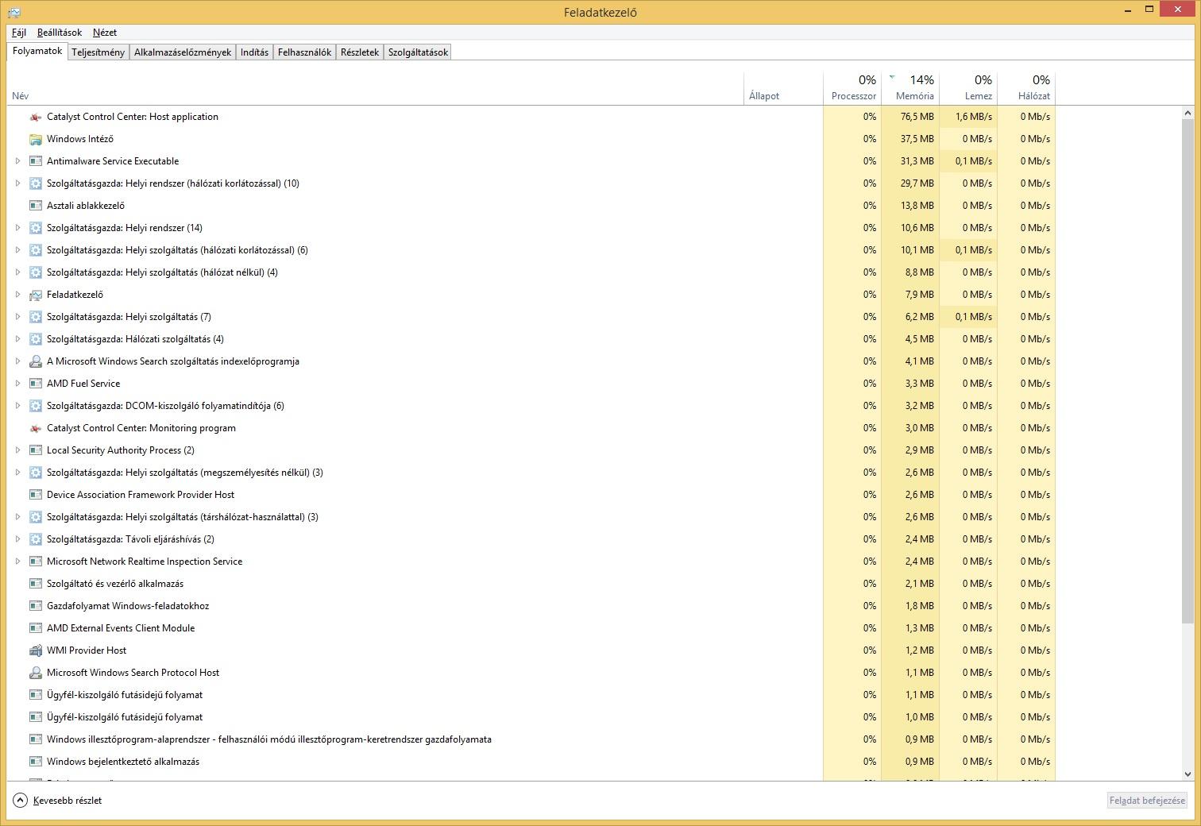The image size is (1201, 826).
Task: Switch to the Teljesítmény tab
Action: pyautogui.click(x=98, y=52)
